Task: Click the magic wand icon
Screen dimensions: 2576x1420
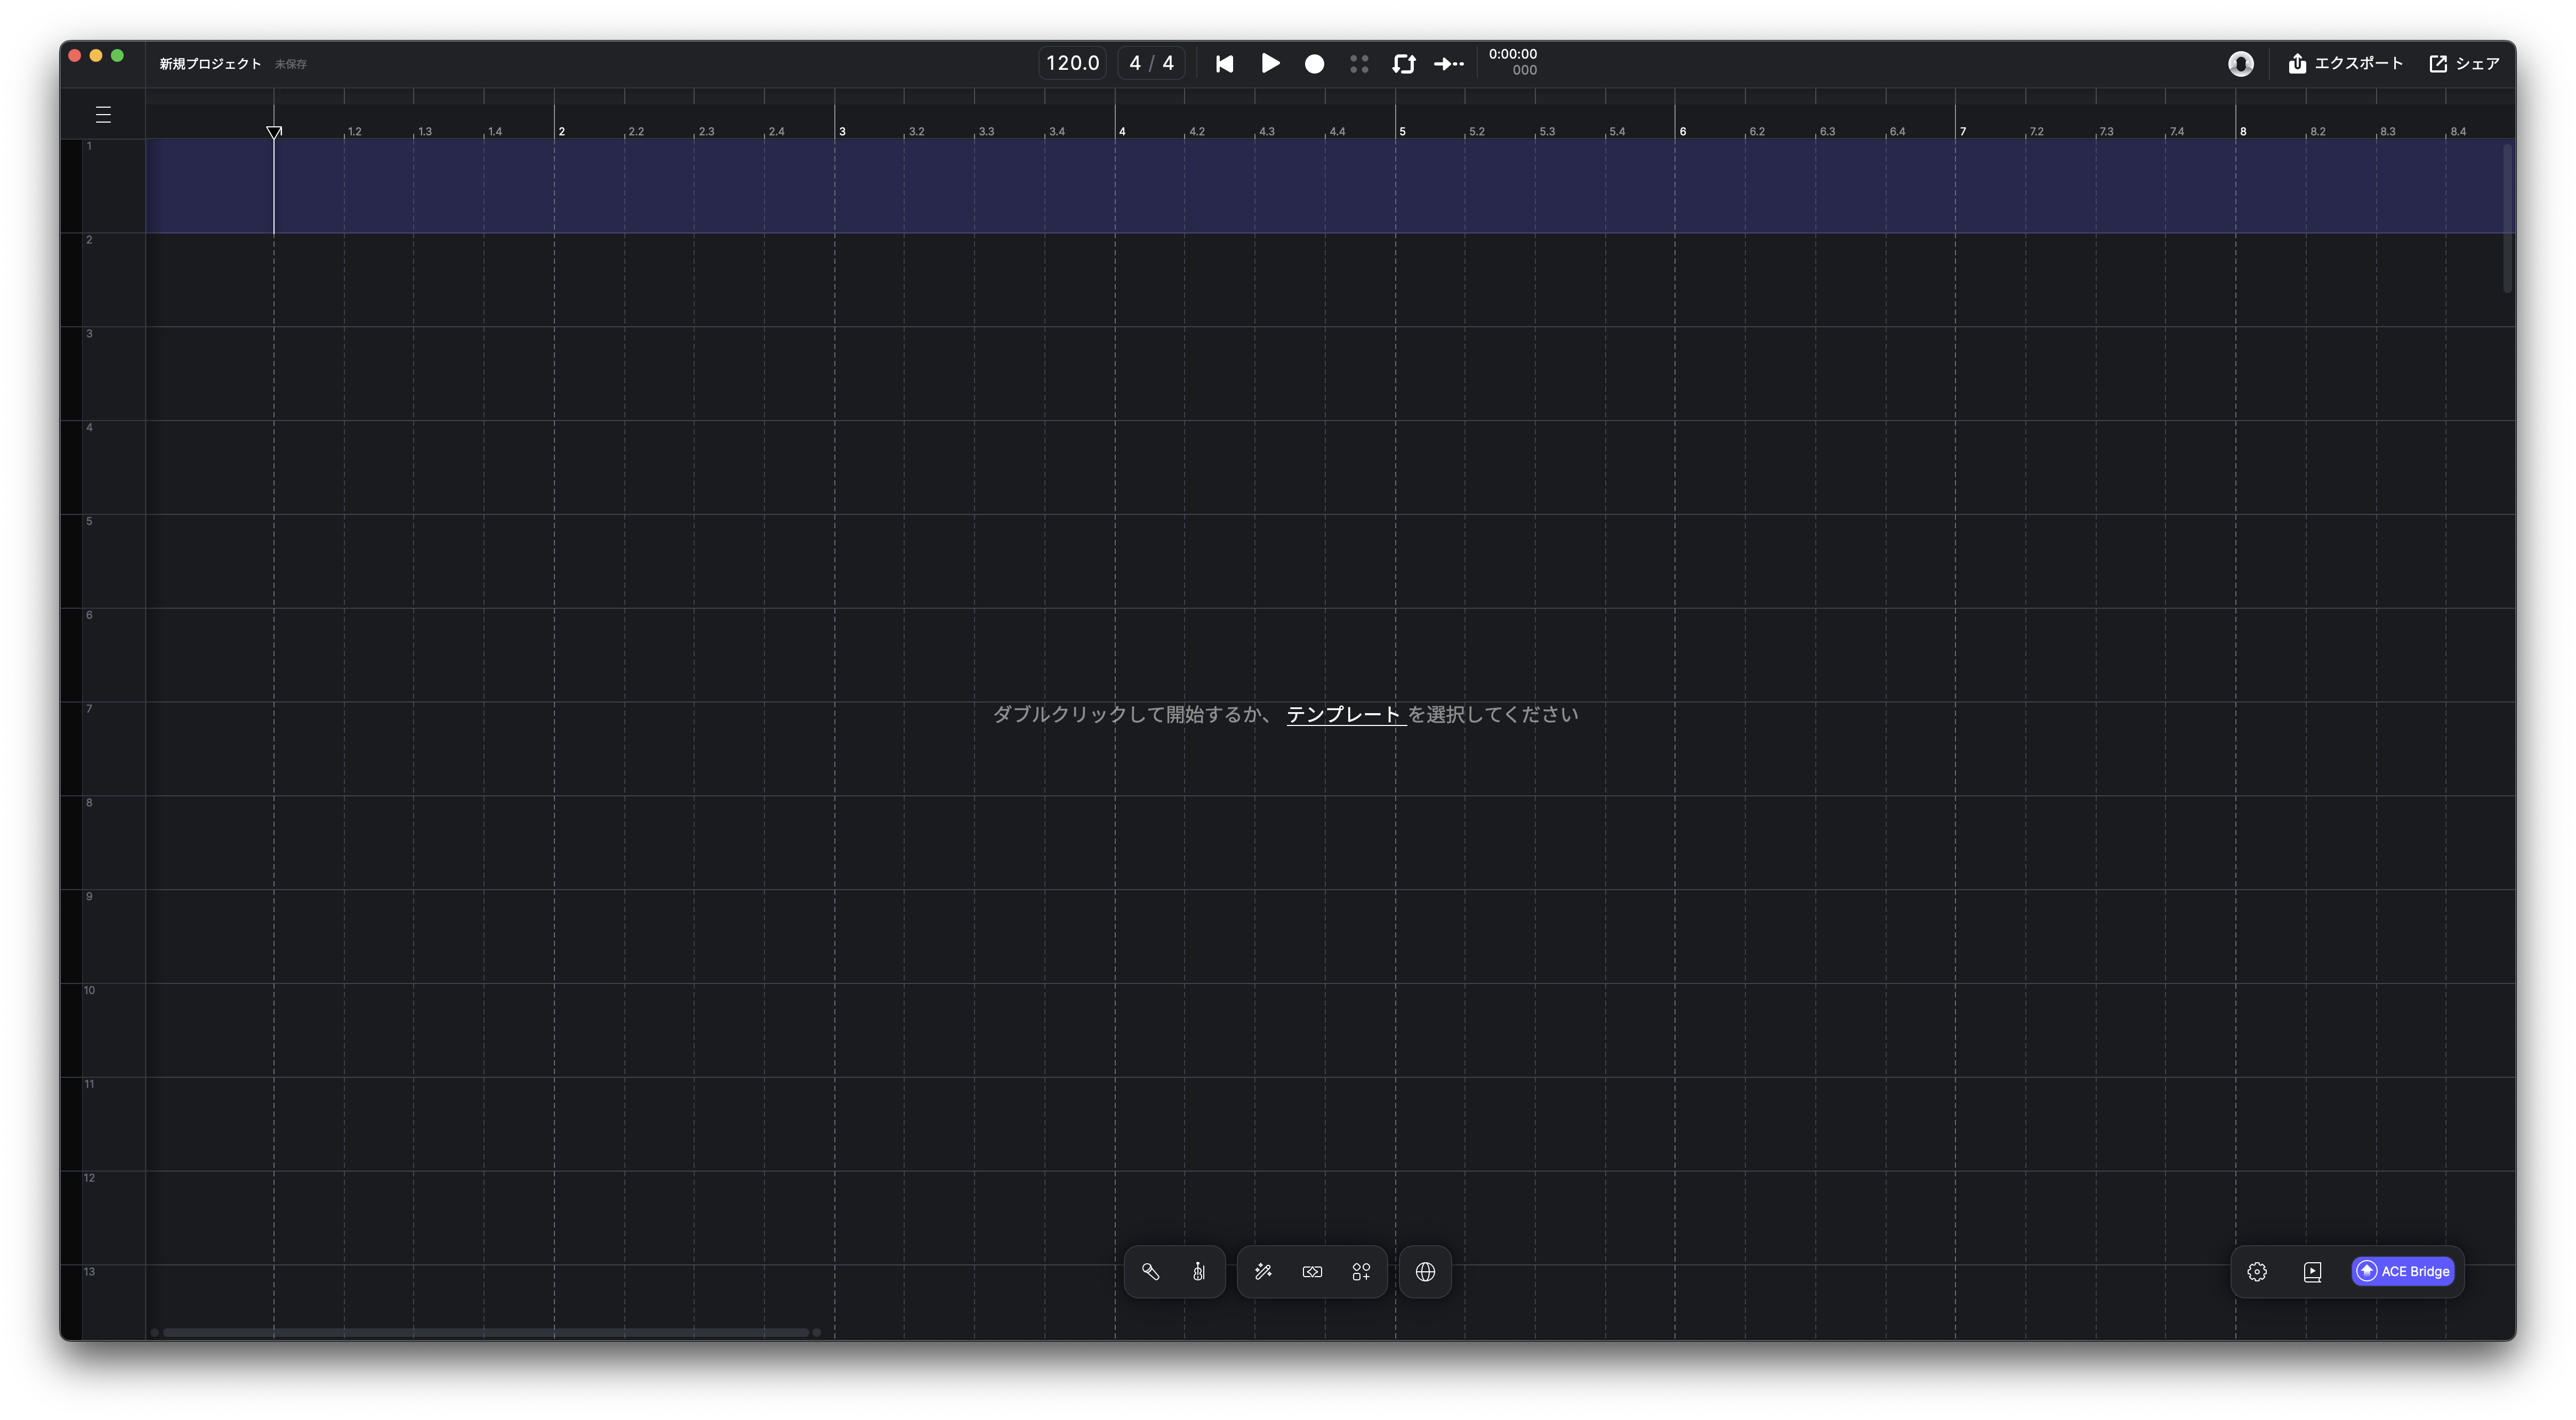Action: [1263, 1272]
